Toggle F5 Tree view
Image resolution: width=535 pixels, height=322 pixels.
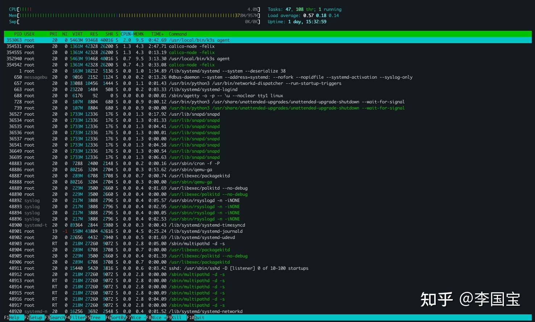[x=95, y=318]
